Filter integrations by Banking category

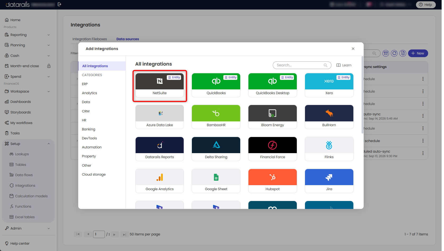pos(89,129)
